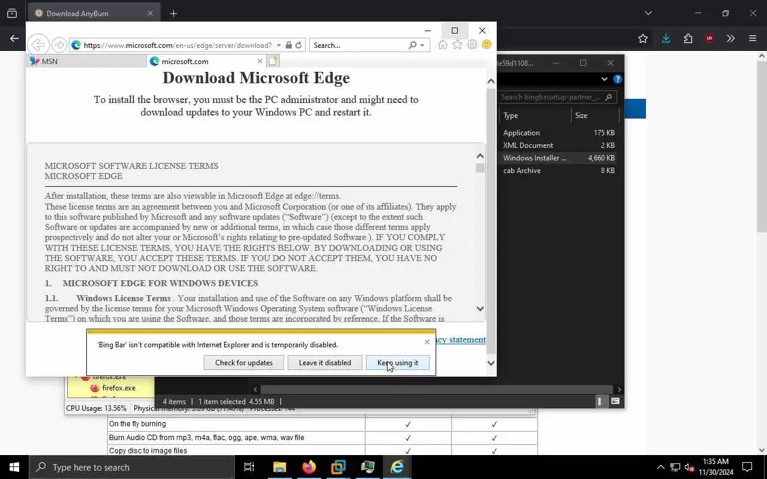Click Keep using it button
Screen dimensions: 767x479
point(398,363)
